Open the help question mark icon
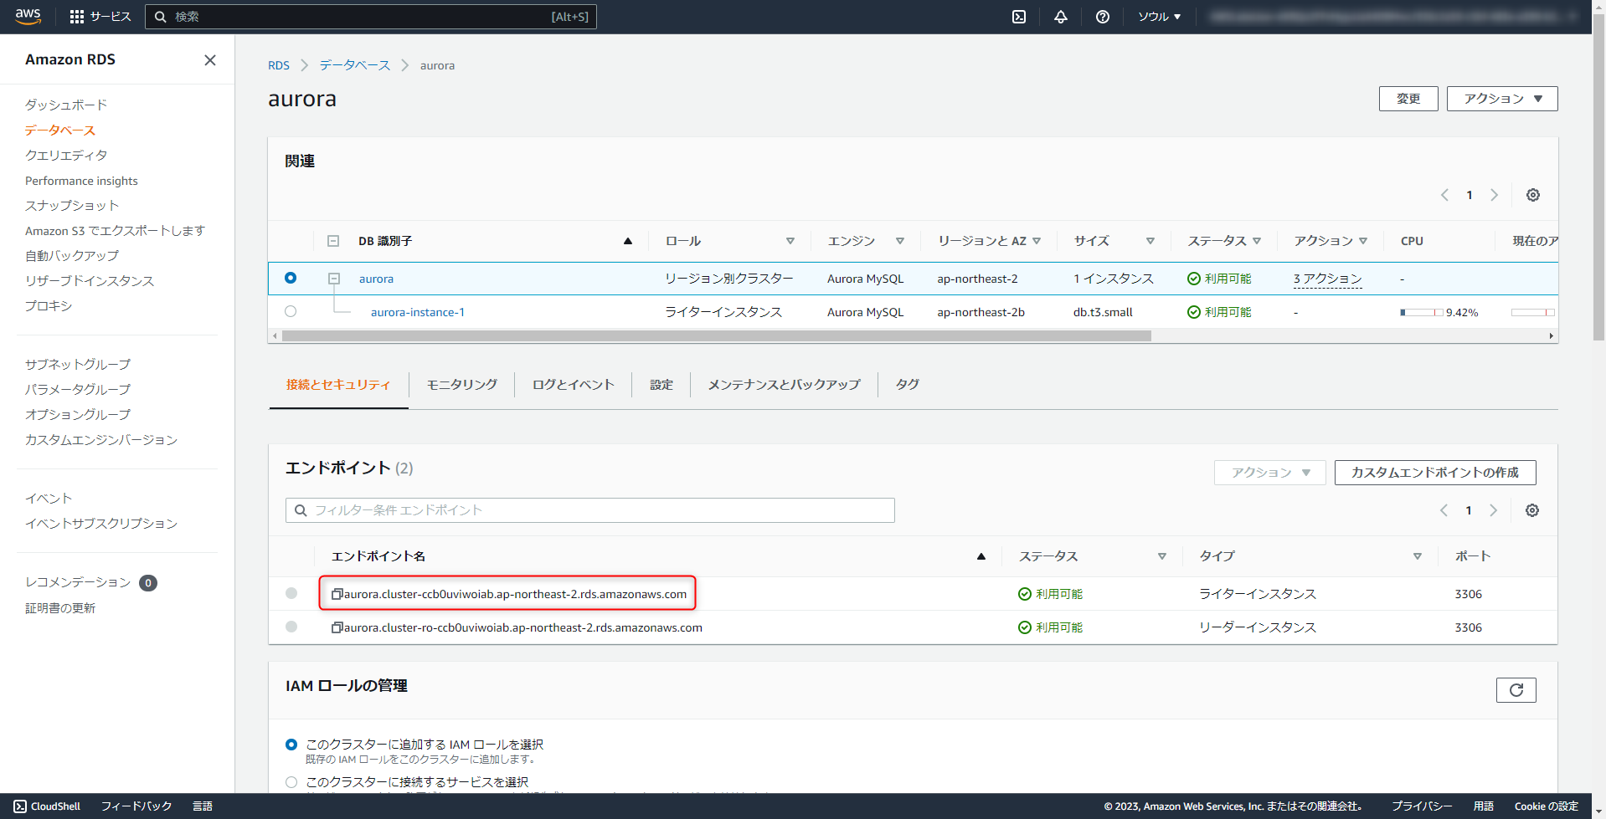The image size is (1606, 819). point(1102,16)
